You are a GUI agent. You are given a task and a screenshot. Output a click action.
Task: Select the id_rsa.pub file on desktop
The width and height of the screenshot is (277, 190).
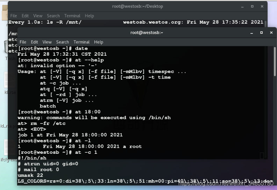(x=9, y=126)
